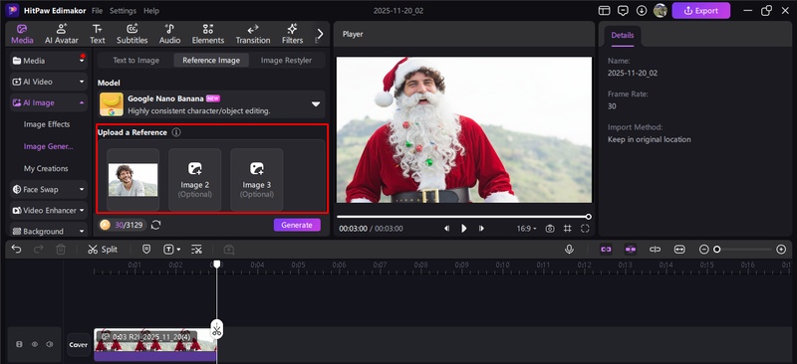This screenshot has height=364, width=797.
Task: Play the preview video
Action: (464, 229)
